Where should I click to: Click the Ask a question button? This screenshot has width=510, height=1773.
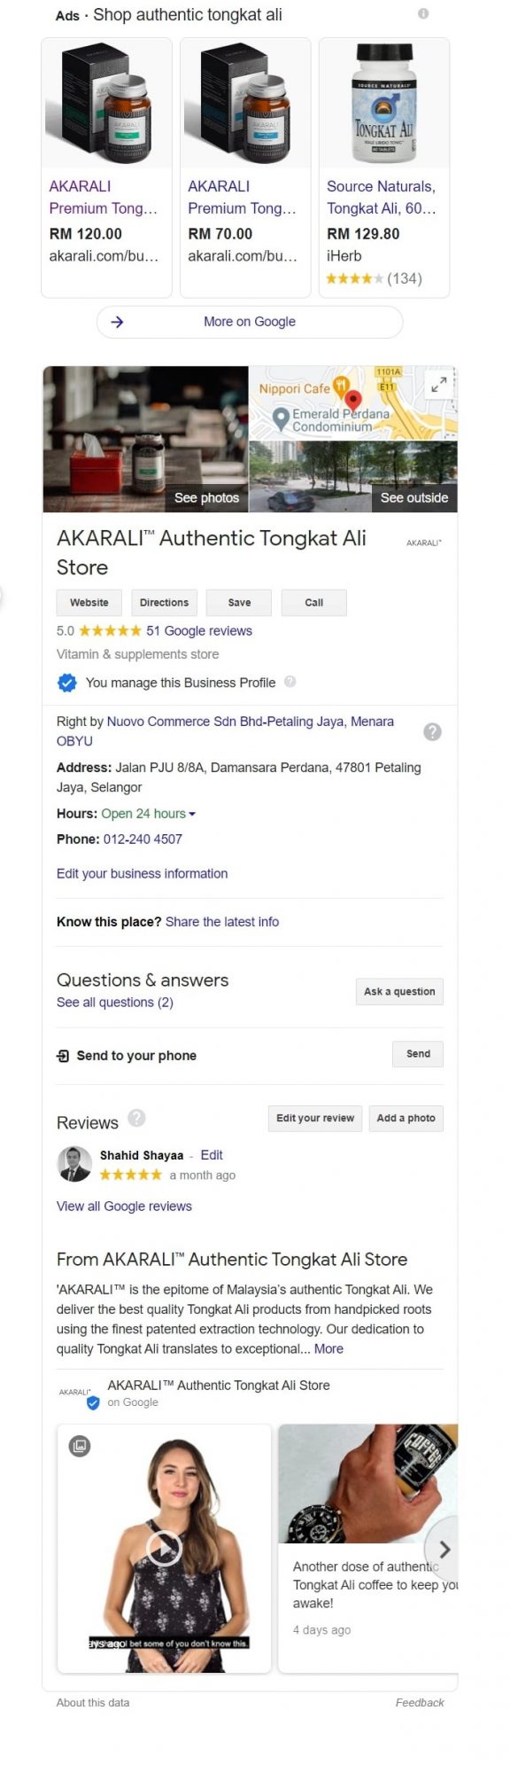[x=399, y=991]
